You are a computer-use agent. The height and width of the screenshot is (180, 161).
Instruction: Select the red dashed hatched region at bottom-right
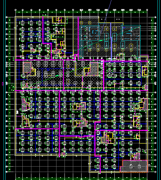click(x=134, y=166)
